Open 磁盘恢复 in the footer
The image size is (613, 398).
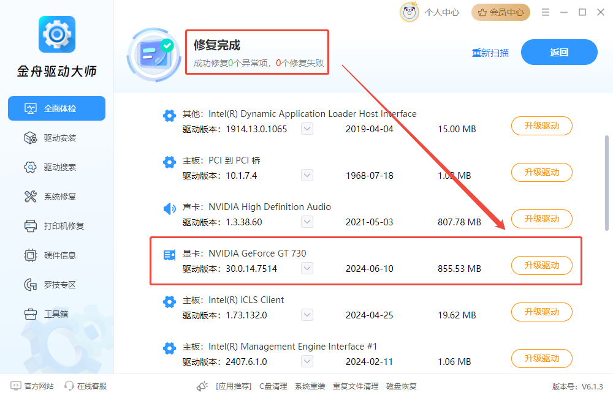click(401, 386)
